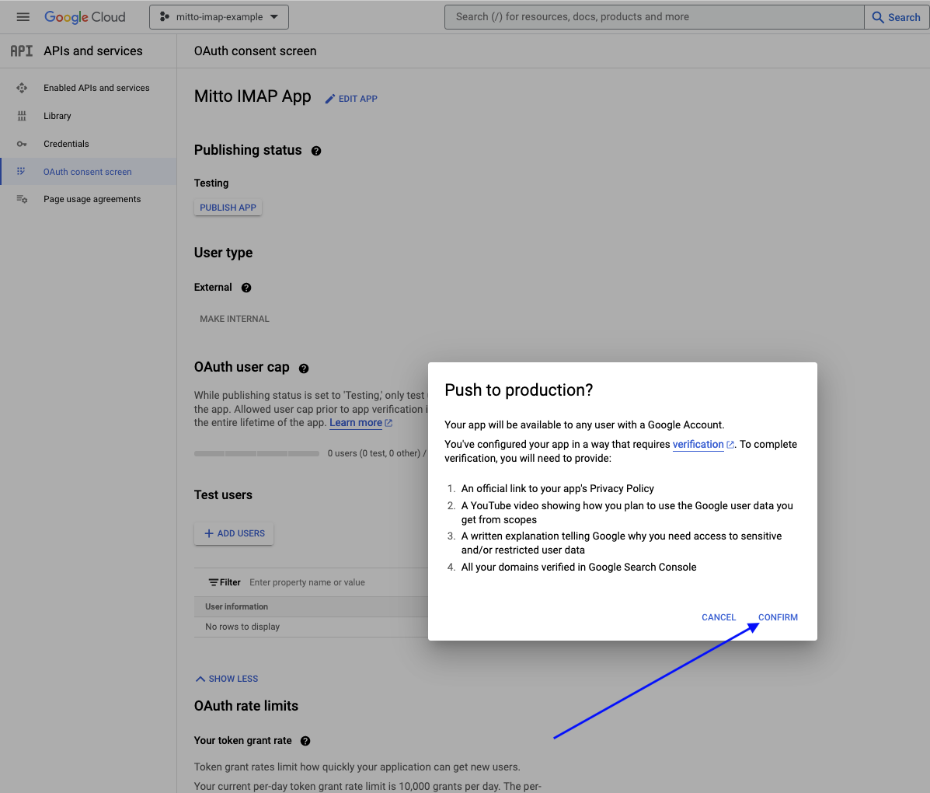This screenshot has width=930, height=793.
Task: Click the Publish App button
Action: point(228,208)
